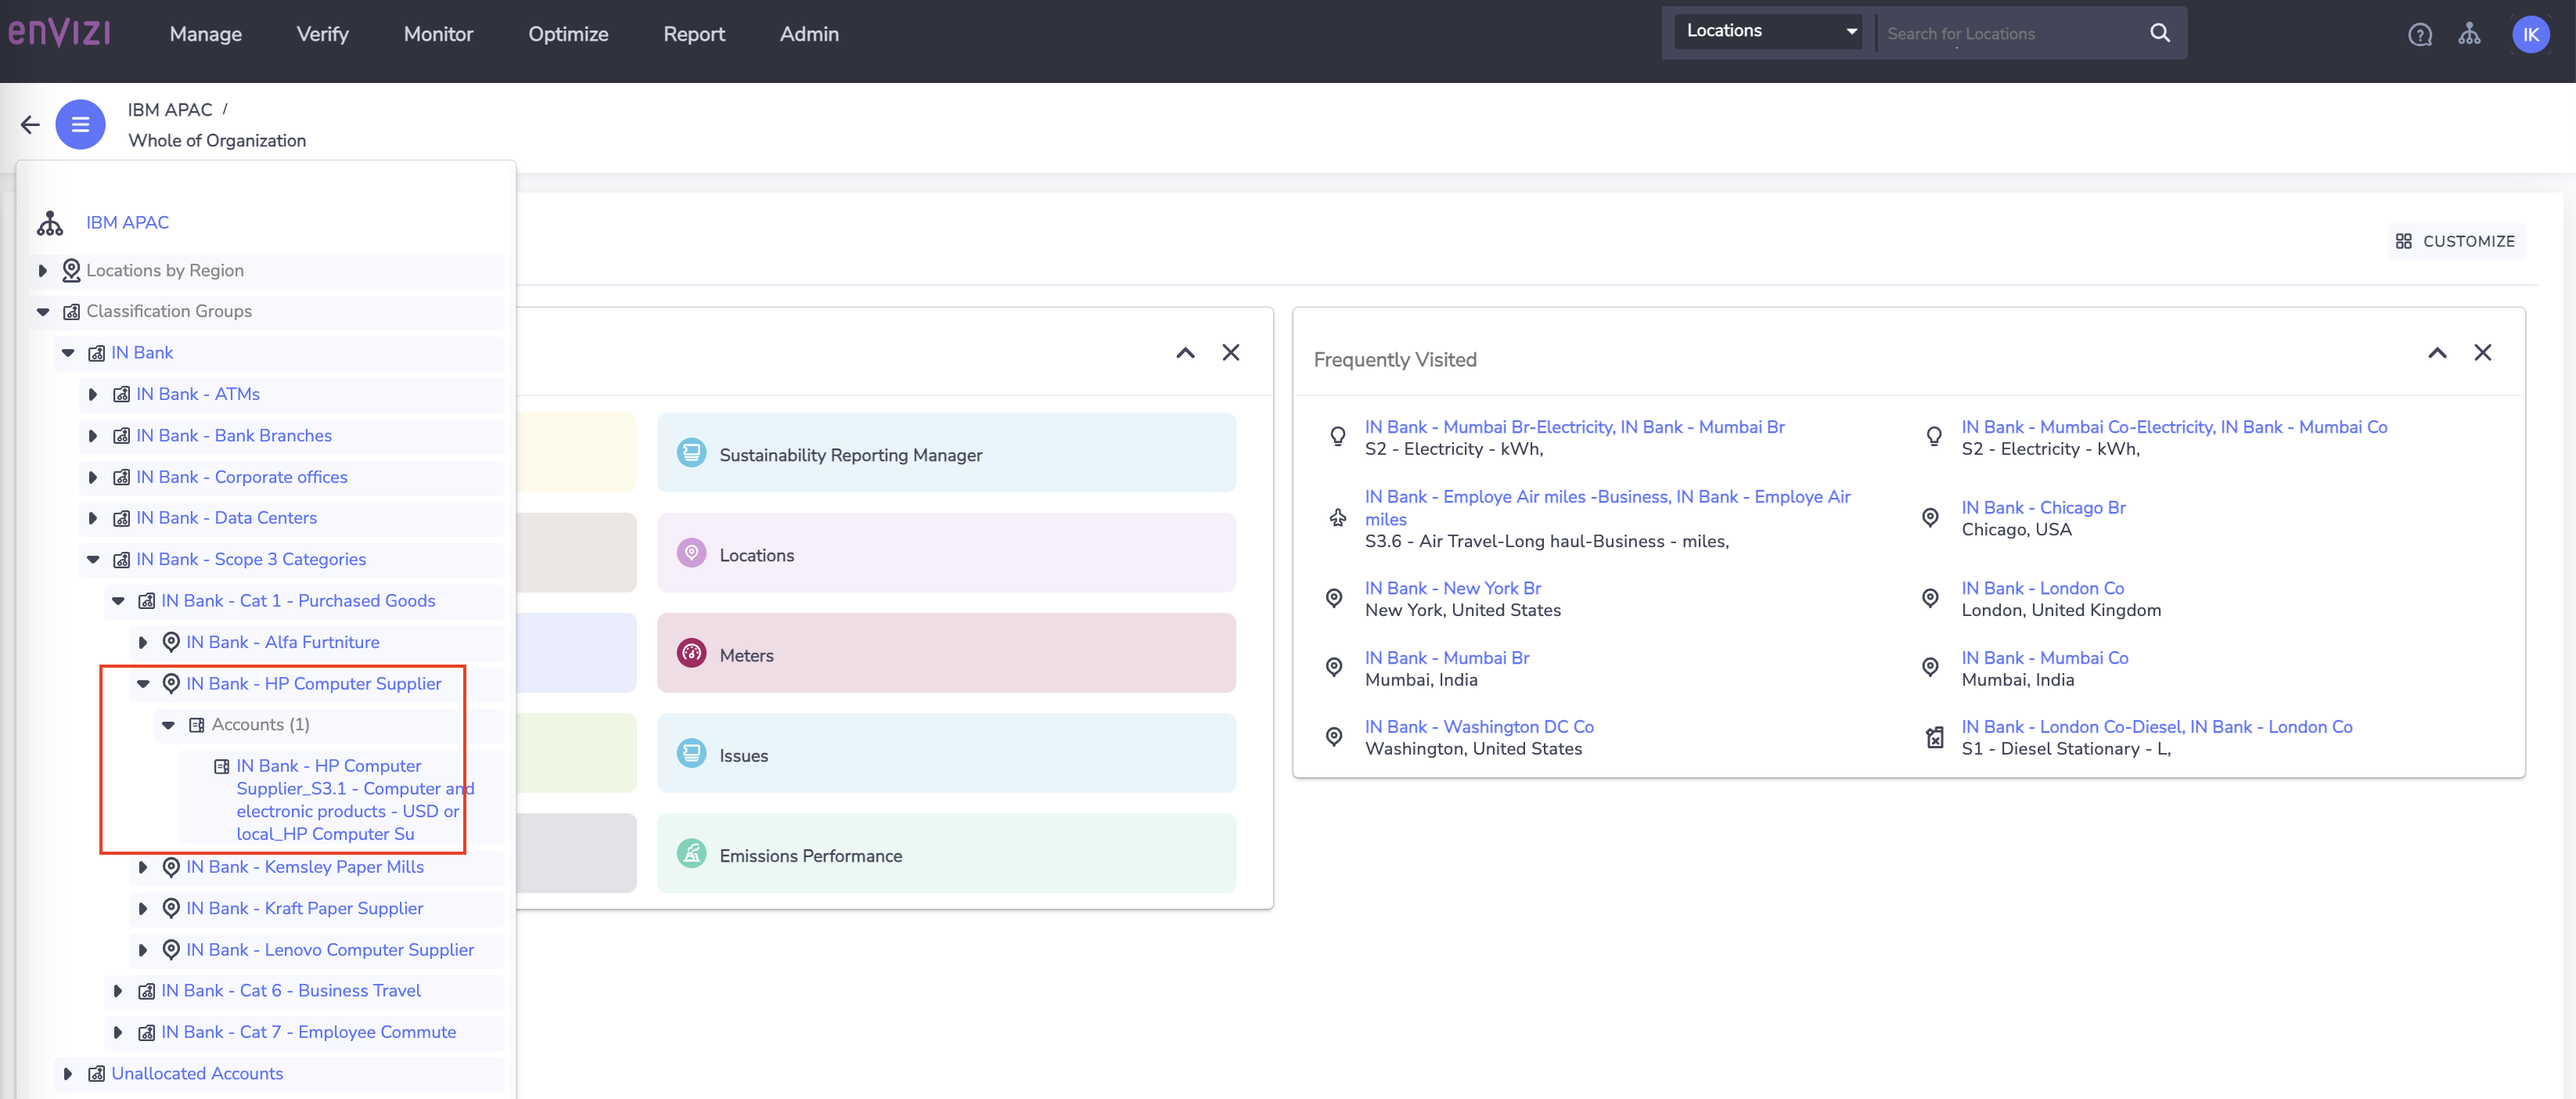2576x1099 pixels.
Task: Expand the Locations by Region tree node
Action: click(42, 270)
